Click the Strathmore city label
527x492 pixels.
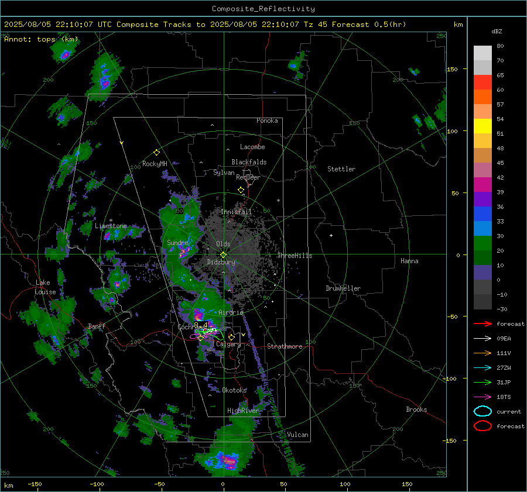tap(285, 346)
